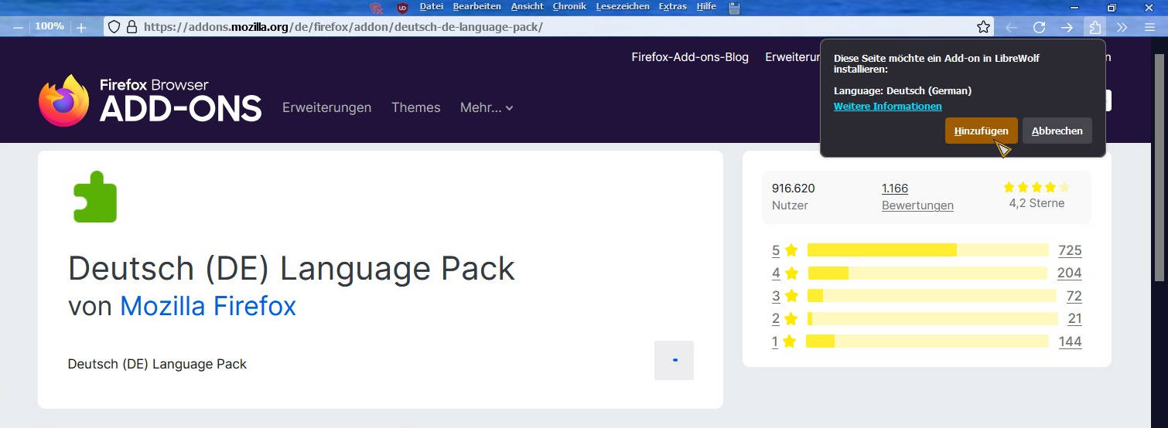Image resolution: width=1168 pixels, height=428 pixels.
Task: Open the 1.166 Bewertungen link
Action: [x=917, y=196]
